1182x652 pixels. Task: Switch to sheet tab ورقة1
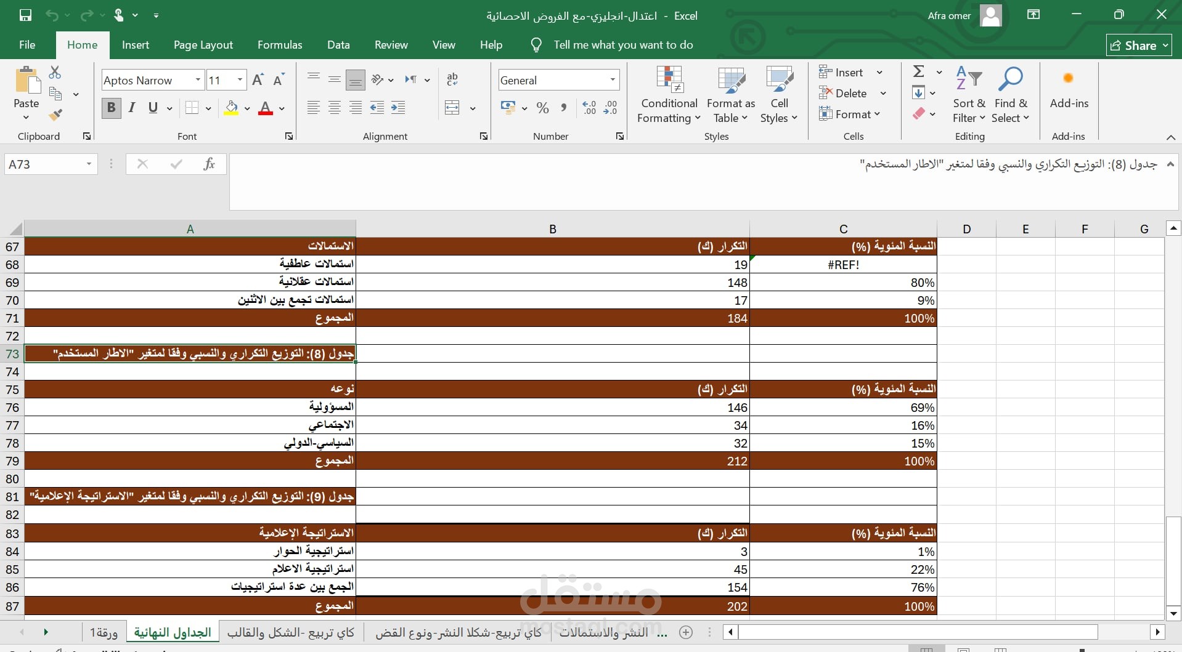[104, 632]
